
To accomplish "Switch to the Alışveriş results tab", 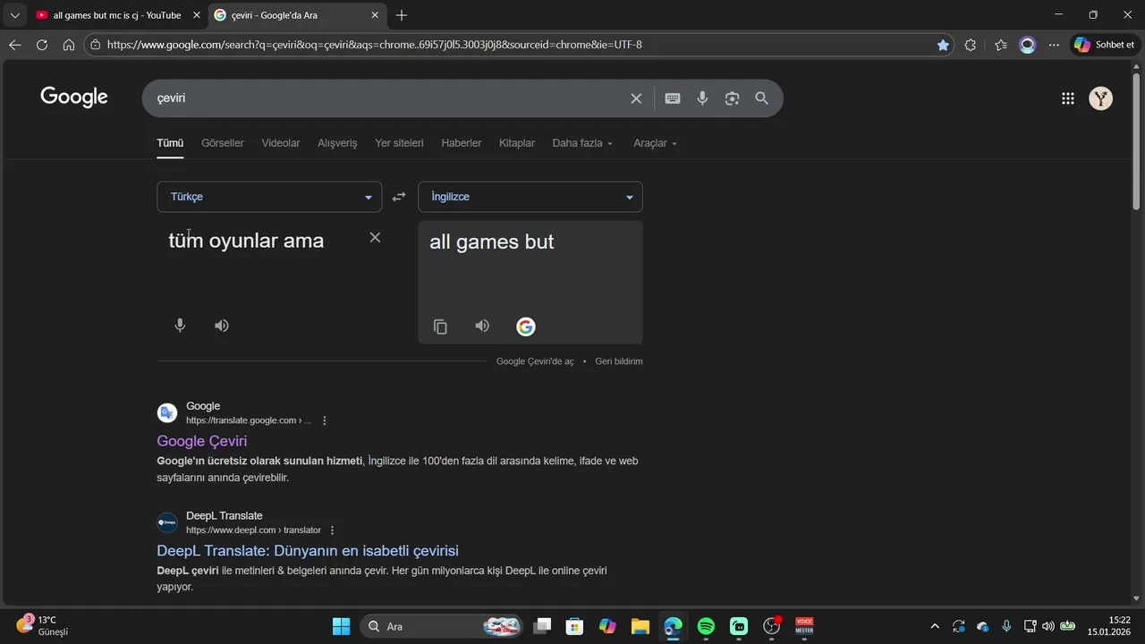I will pyautogui.click(x=337, y=143).
